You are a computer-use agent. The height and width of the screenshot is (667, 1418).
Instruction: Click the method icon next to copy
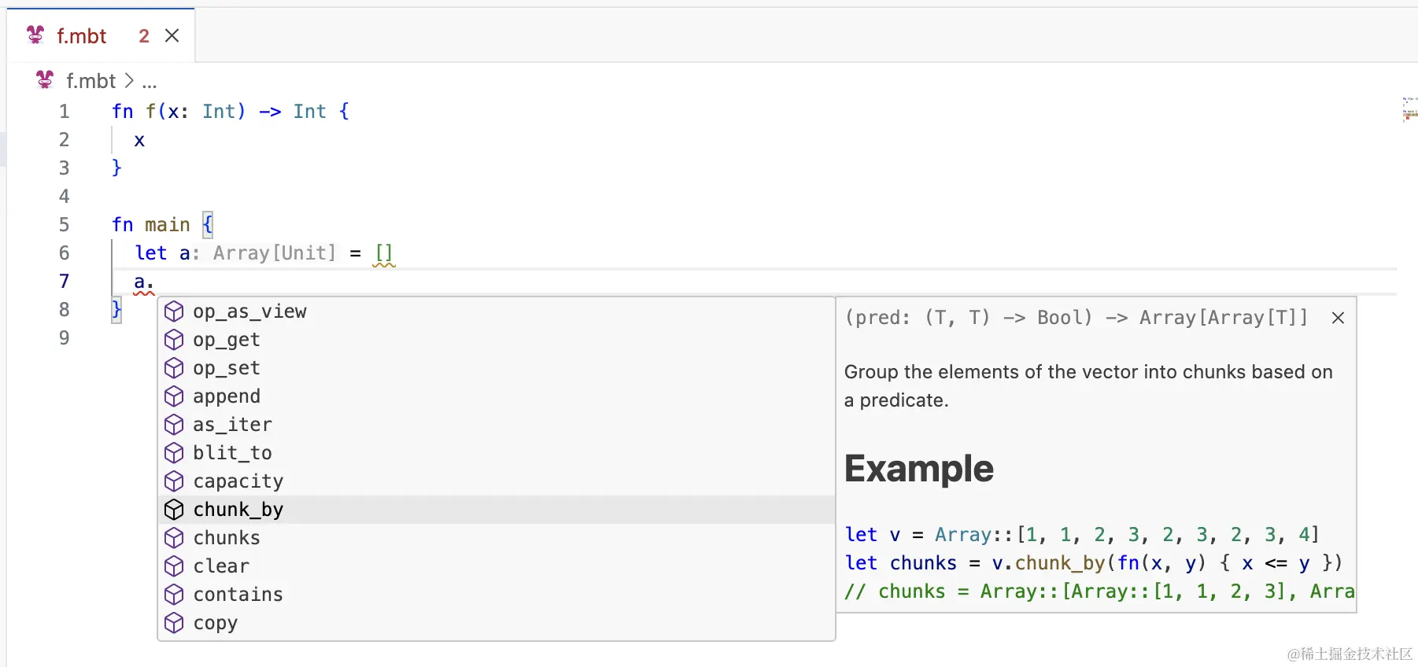(174, 623)
